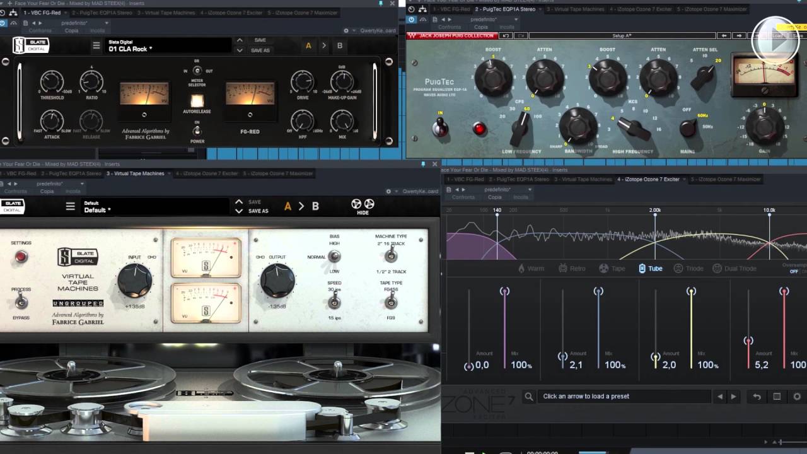
Task: Click the FG-Red Make-Up Gain knob
Action: (342, 82)
